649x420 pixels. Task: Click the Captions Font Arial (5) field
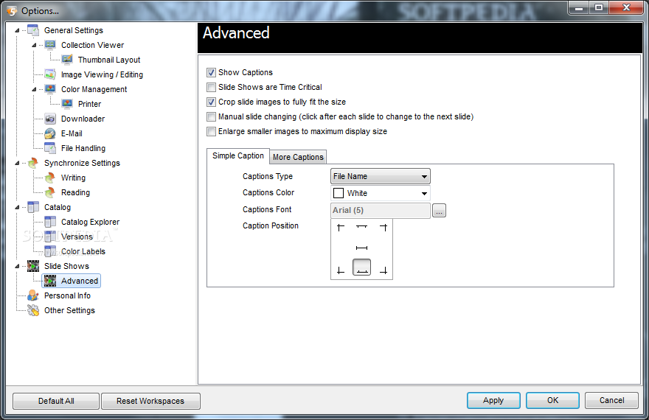[381, 211]
